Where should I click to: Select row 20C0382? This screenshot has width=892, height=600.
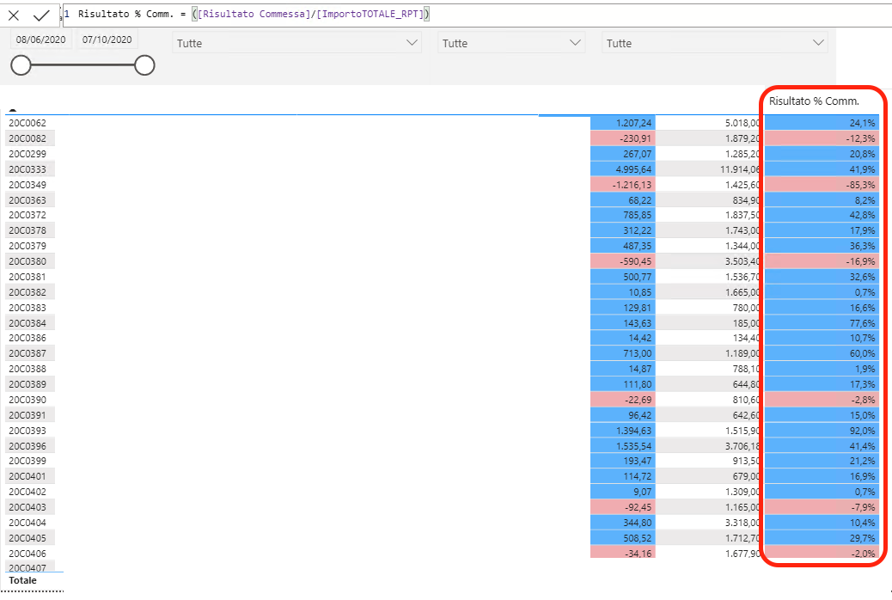(x=27, y=292)
